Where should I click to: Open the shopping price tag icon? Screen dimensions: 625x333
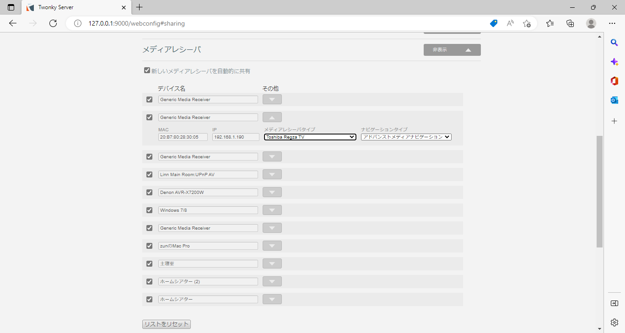[494, 23]
